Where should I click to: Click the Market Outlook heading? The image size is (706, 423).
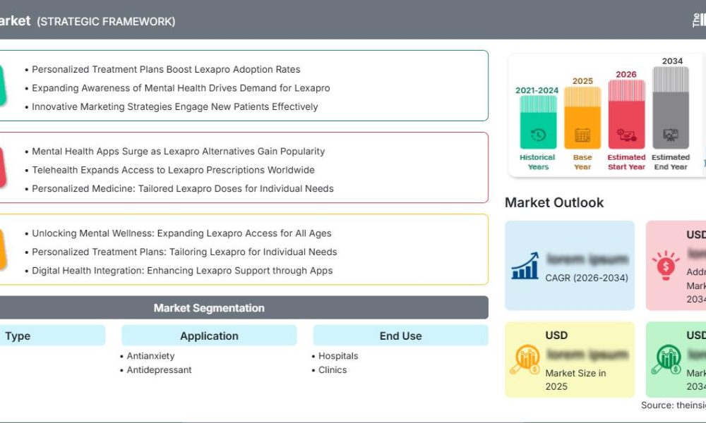pyautogui.click(x=554, y=202)
